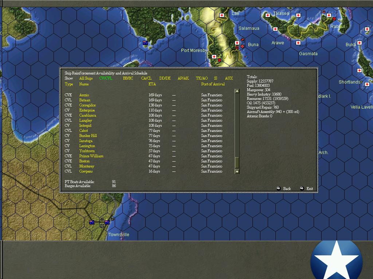Click Japanese flag left of Arawe
The image size is (373, 279).
click(275, 29)
